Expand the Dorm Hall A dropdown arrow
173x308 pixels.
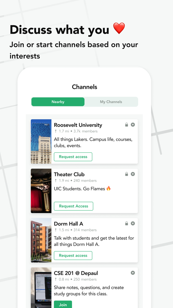(133, 223)
